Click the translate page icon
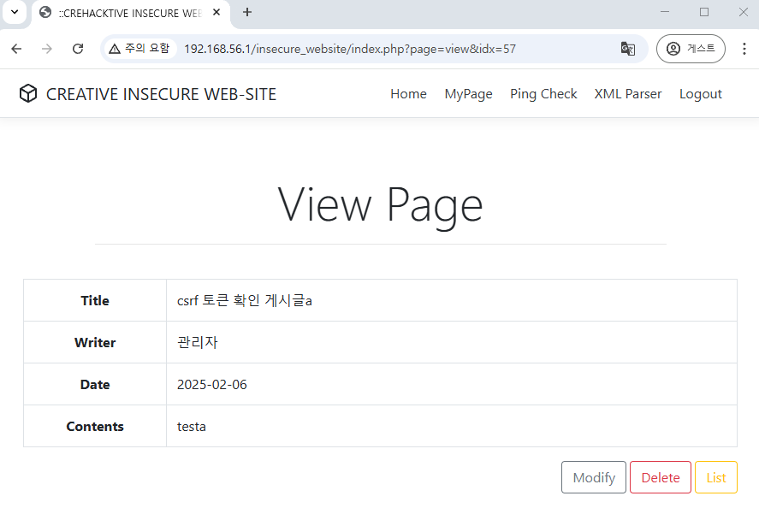Screen dimensions: 759x508 point(628,49)
